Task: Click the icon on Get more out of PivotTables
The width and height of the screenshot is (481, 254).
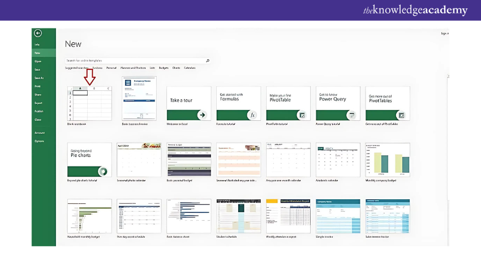Action: tap(401, 115)
